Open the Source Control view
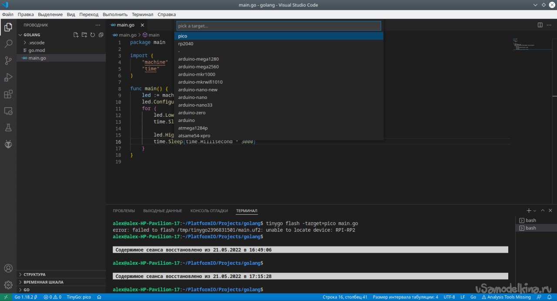The width and height of the screenshot is (557, 301). tap(8, 61)
